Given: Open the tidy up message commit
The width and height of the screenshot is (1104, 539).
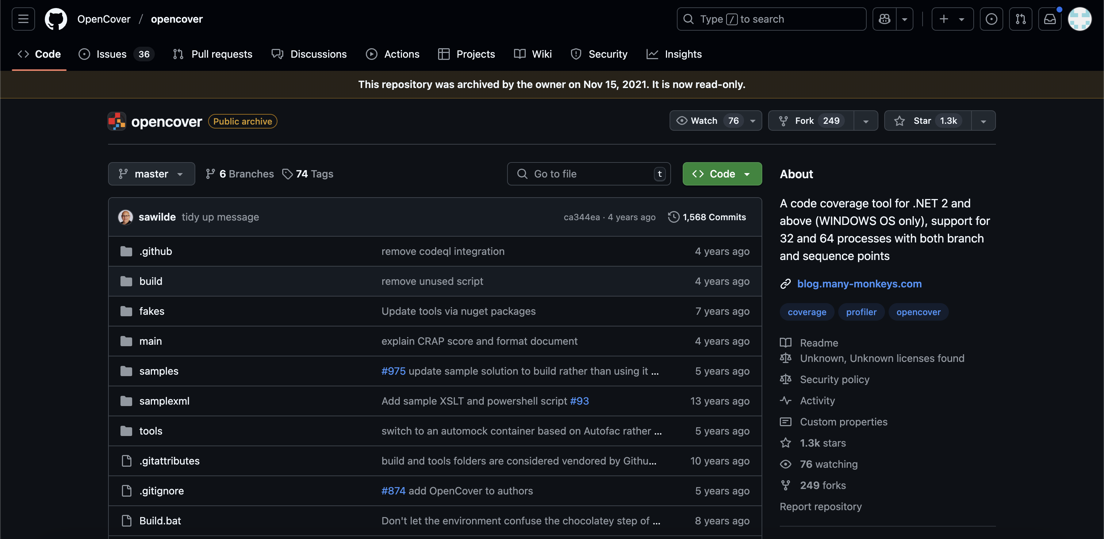Looking at the screenshot, I should click(220, 217).
